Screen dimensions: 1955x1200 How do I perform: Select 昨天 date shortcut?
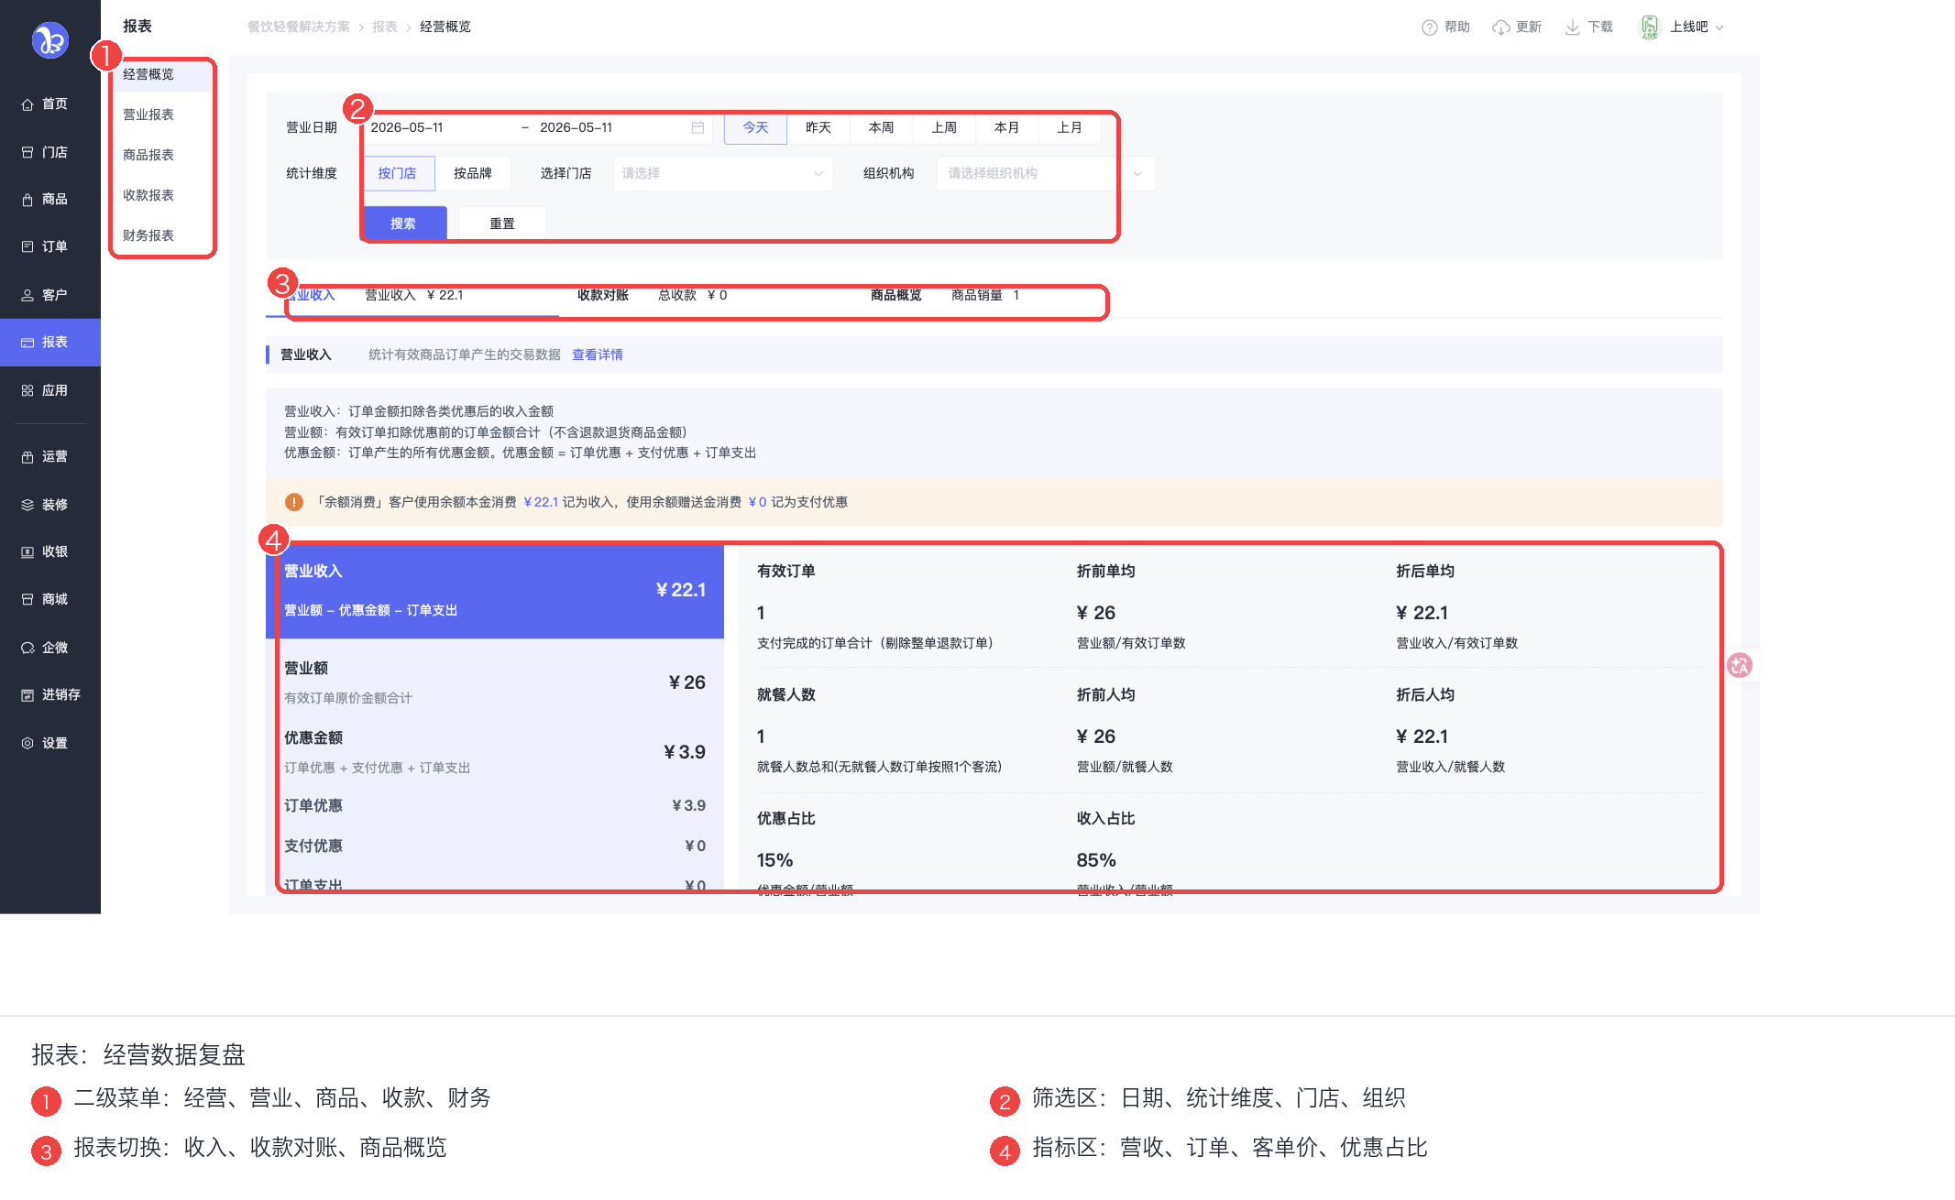coord(818,127)
